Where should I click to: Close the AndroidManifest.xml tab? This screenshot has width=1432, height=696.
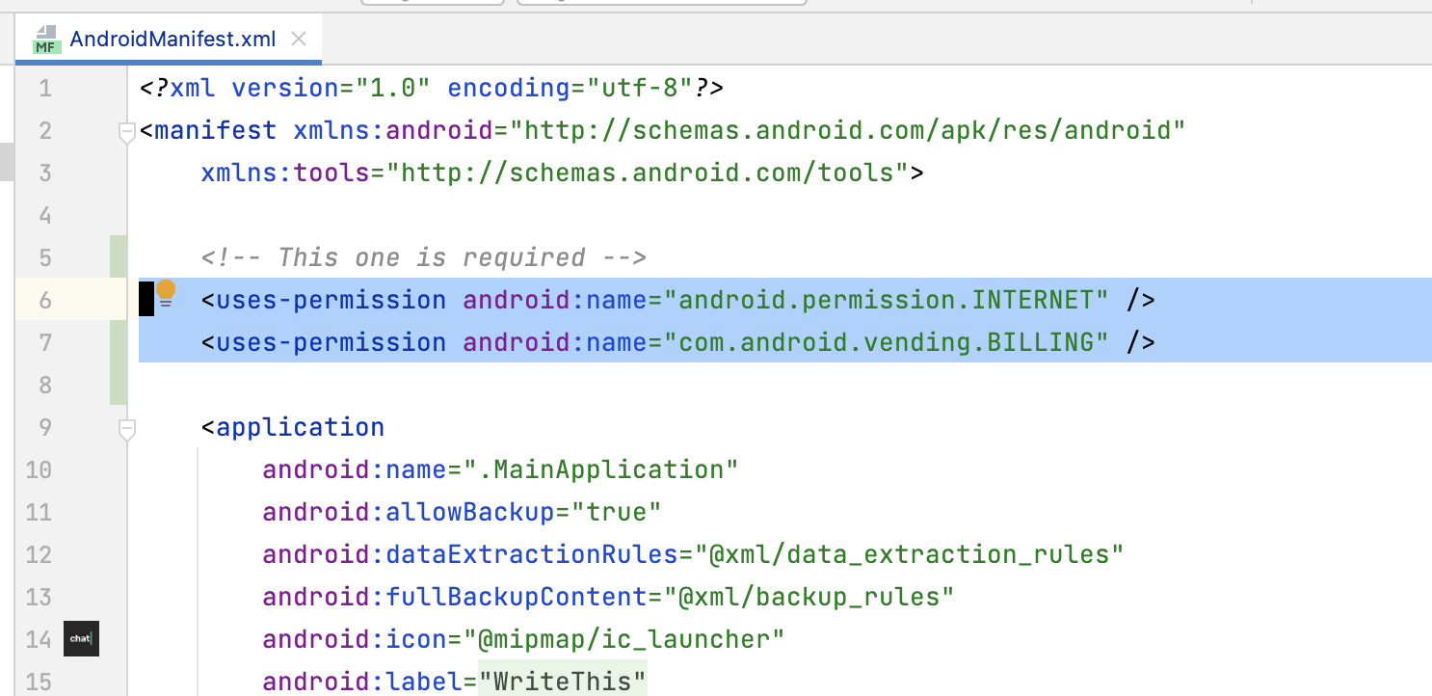point(299,40)
